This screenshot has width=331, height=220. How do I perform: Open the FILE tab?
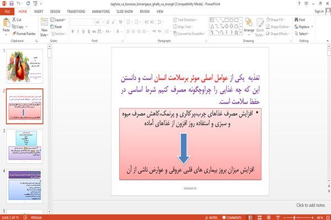[x=7, y=12]
